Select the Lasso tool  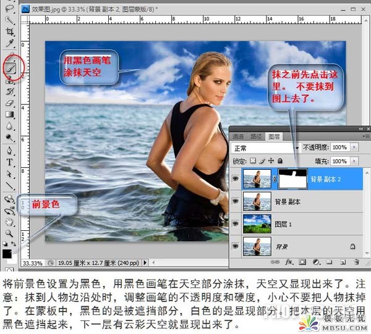click(x=9, y=9)
